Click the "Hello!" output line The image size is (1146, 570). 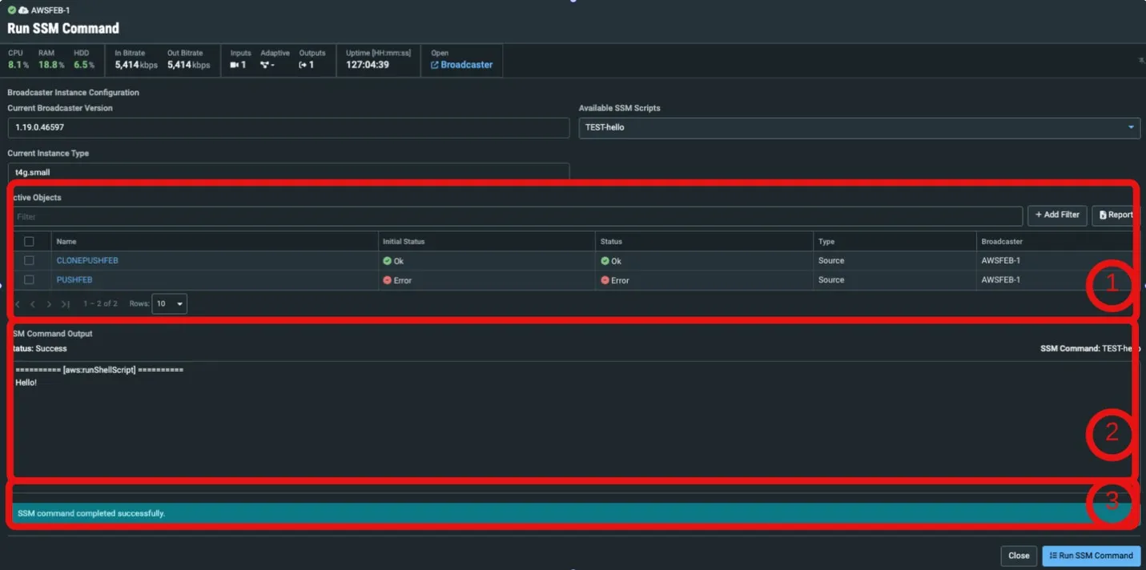point(26,383)
